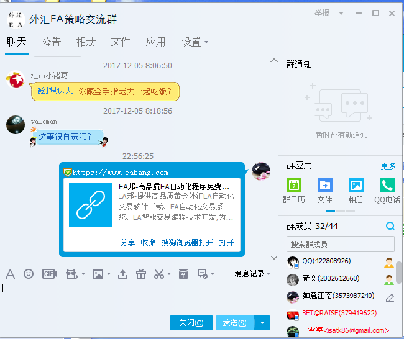
Task: Click the 更多 link in group apps
Action: coord(388,166)
